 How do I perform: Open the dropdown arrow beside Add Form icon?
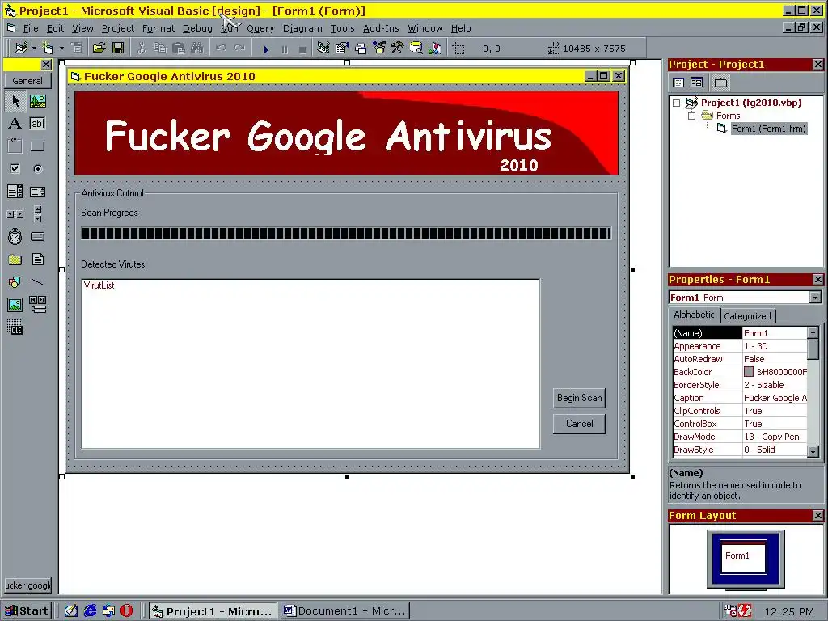click(61, 49)
